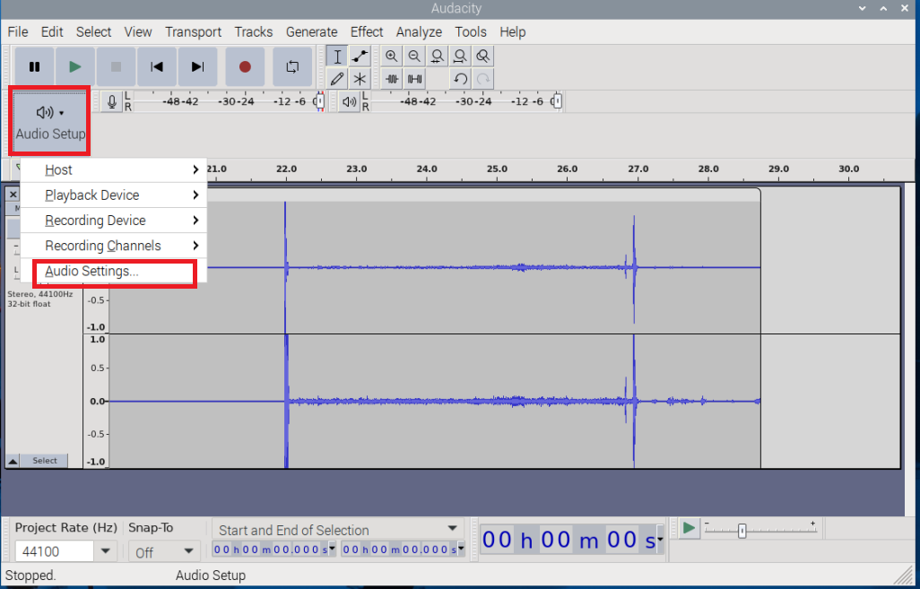Open the Transport menu
The width and height of the screenshot is (920, 589).
tap(193, 31)
